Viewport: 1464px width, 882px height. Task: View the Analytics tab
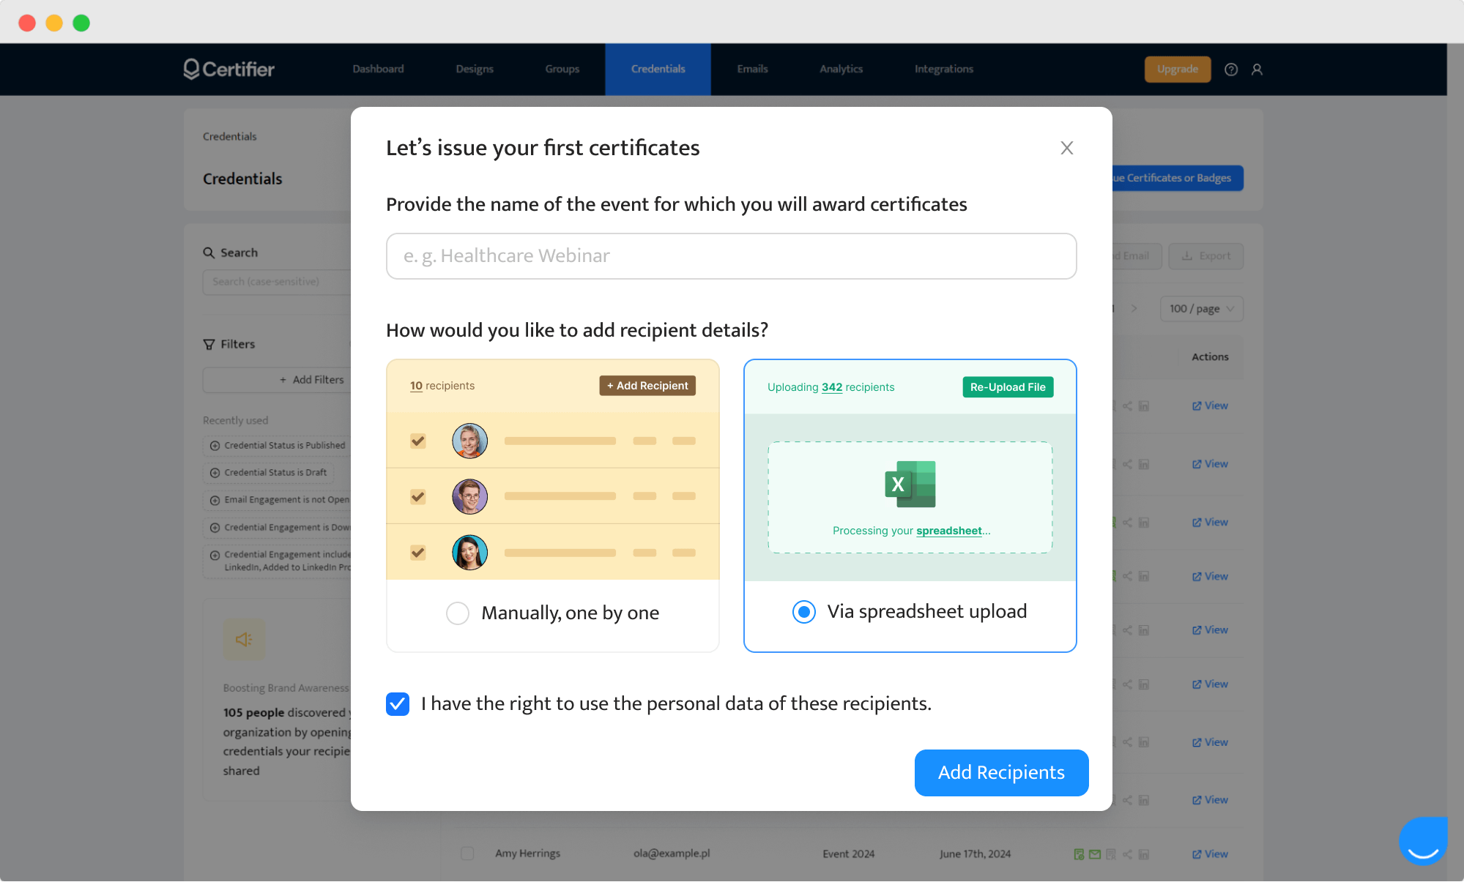[x=841, y=69]
